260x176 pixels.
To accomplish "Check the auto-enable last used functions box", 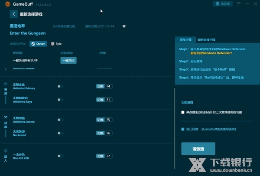I will click(183, 112).
